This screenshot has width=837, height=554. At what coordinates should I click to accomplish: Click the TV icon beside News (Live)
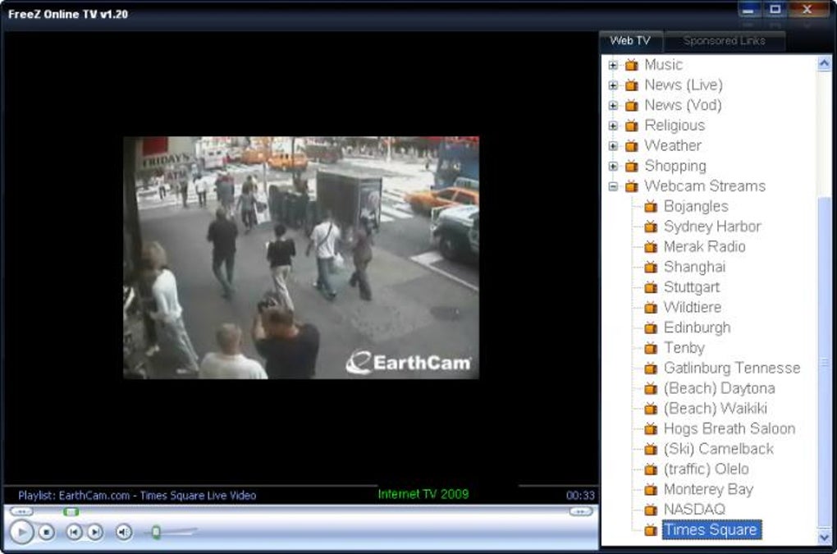tap(632, 85)
